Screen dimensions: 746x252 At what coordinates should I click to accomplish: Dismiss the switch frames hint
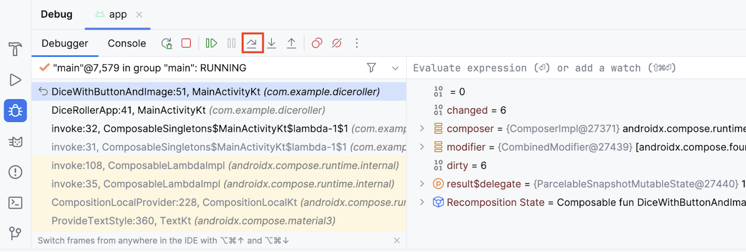tap(396, 241)
